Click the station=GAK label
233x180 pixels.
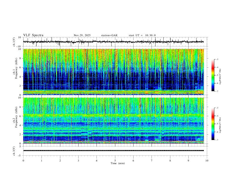coord(109,35)
